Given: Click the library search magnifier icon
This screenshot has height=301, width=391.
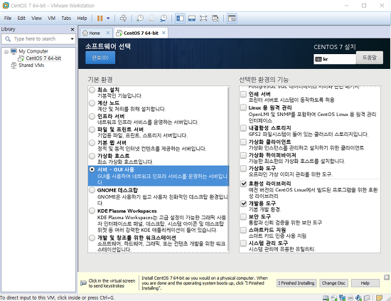Looking at the screenshot, I should click(8, 39).
